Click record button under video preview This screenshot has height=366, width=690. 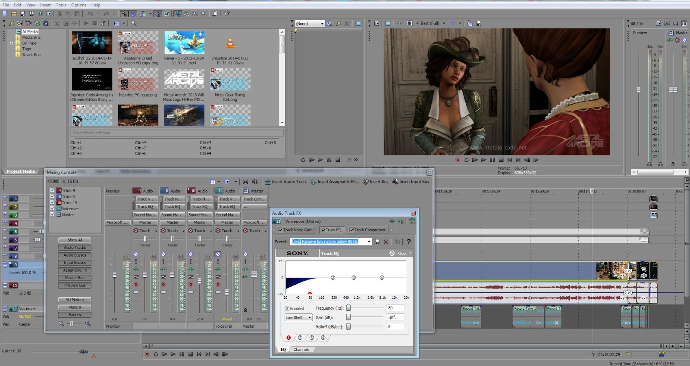tap(458, 160)
